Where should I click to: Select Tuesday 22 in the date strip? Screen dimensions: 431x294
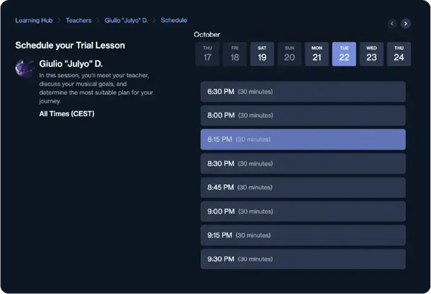tap(344, 54)
